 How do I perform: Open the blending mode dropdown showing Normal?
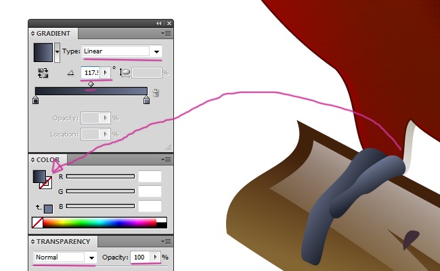tap(65, 257)
